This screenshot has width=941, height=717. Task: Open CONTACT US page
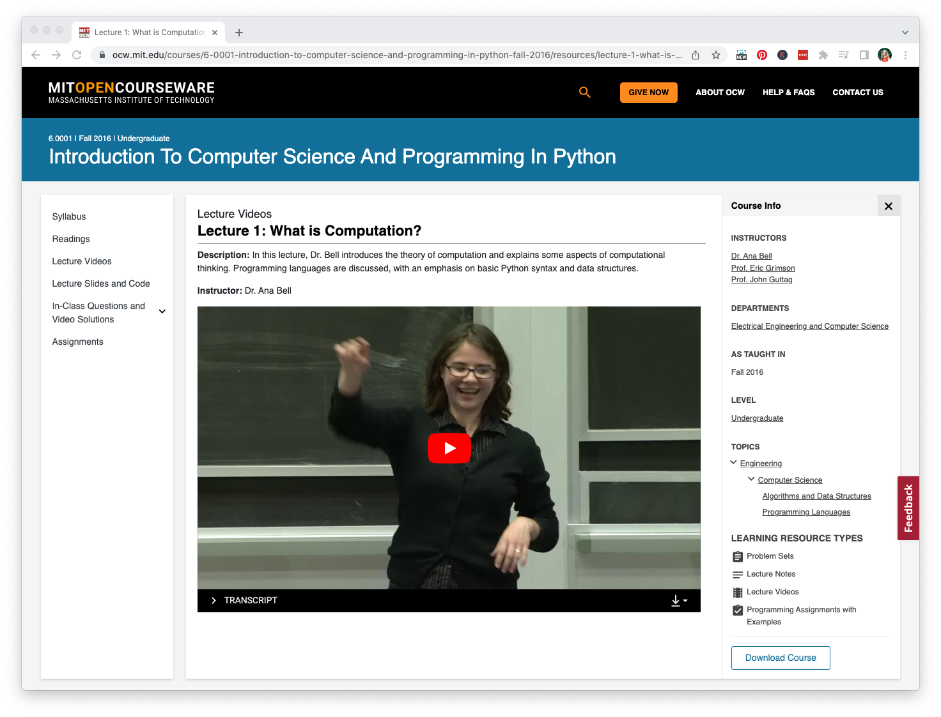click(857, 93)
